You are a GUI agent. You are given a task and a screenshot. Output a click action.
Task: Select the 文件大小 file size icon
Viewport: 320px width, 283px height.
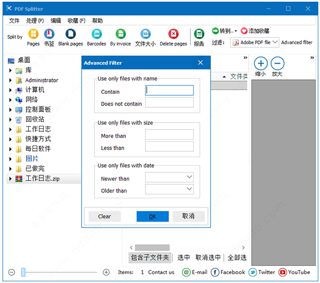pos(146,34)
